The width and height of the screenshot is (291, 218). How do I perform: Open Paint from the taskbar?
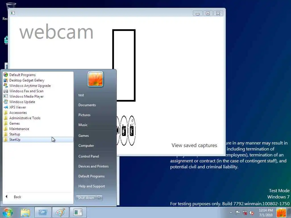pos(60,212)
